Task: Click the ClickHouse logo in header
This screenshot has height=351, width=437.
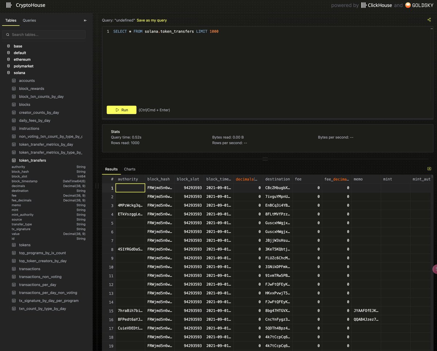Action: tap(376, 5)
